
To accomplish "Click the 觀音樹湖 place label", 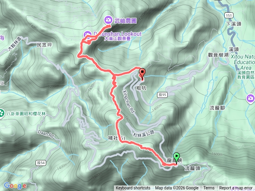I will (218, 55).
